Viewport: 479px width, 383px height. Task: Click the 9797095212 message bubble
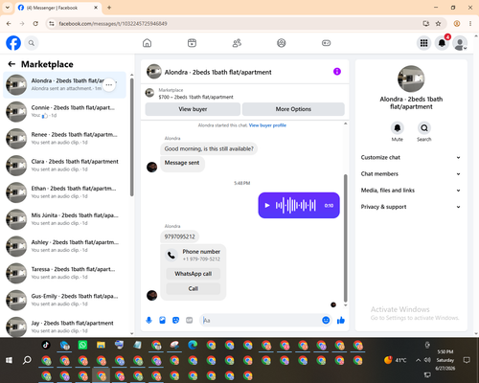pos(179,237)
